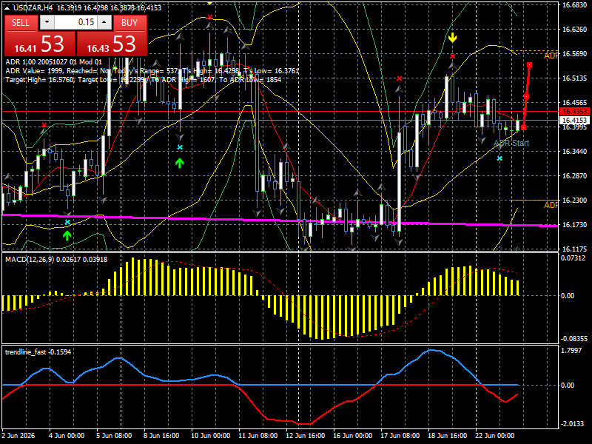The width and height of the screenshot is (592, 444).
Task: Select the red cross below the yellow arrow
Action: click(452, 56)
